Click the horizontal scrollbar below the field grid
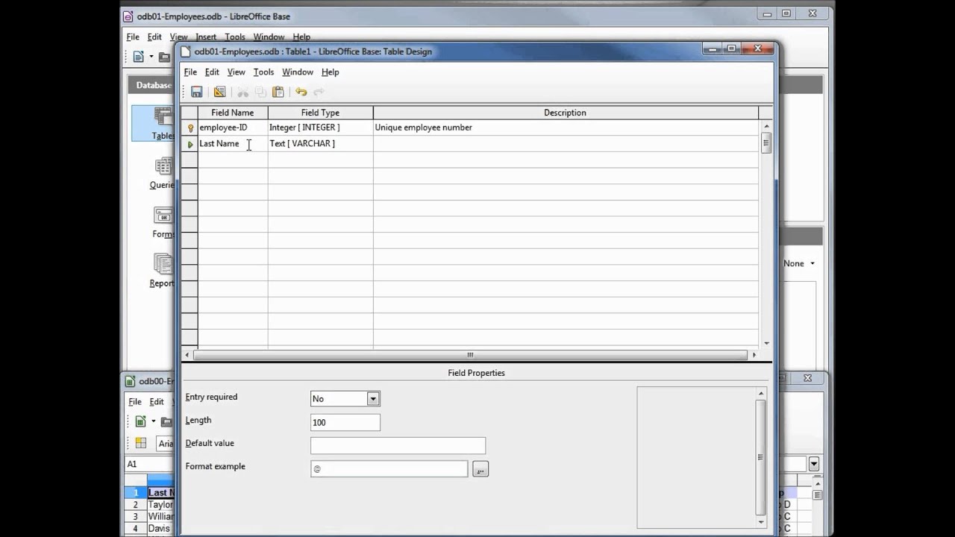Screen dimensions: 955x537 click(470, 355)
